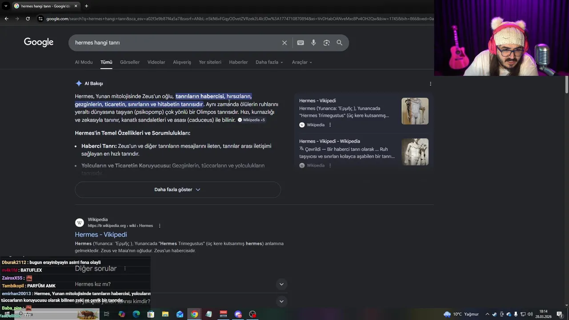569x320 pixels.
Task: Click the 'Wikipedia +5' sources chip
Action: click(x=252, y=120)
